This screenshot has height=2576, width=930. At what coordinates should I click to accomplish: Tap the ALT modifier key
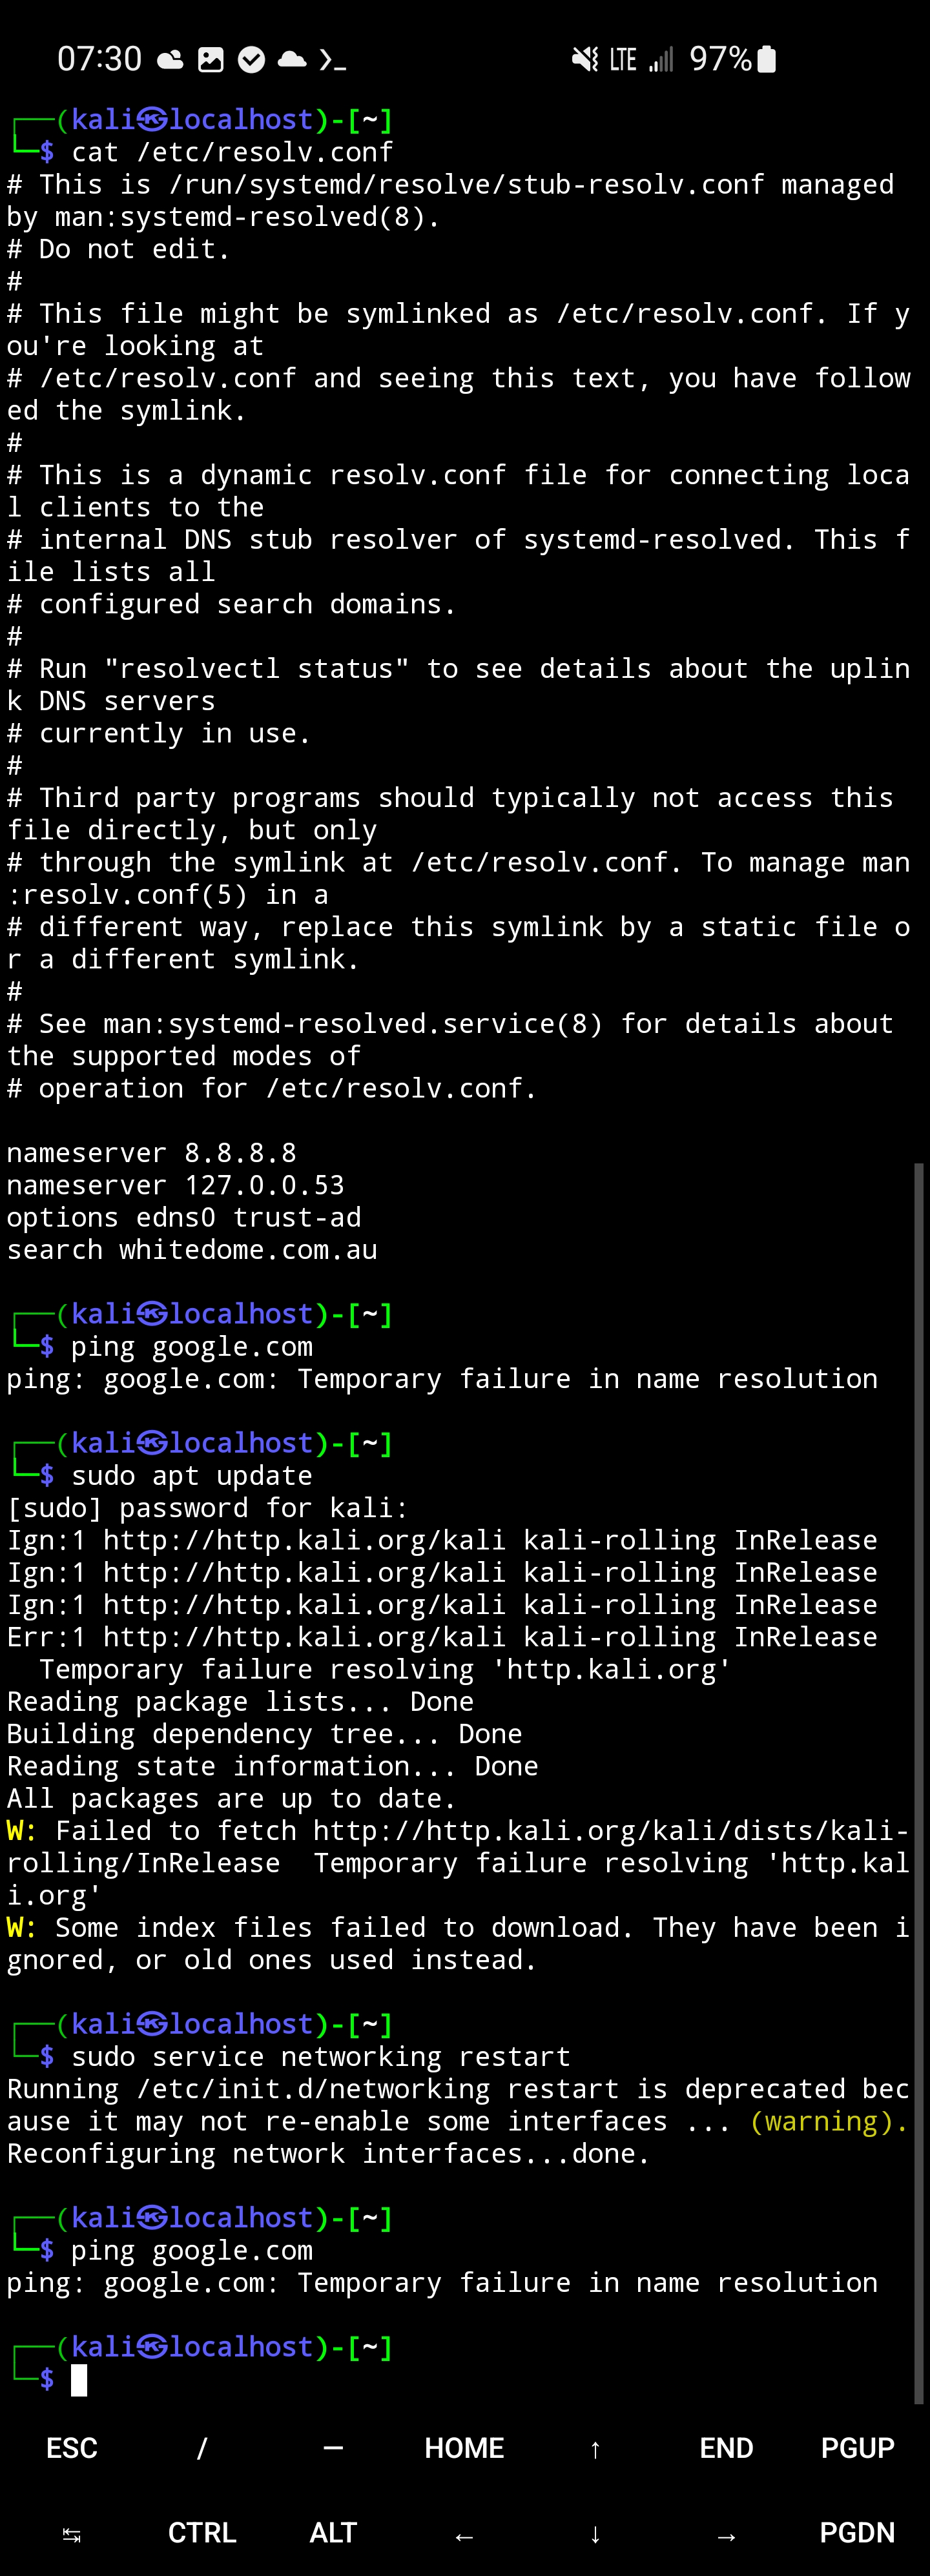pos(333,2532)
